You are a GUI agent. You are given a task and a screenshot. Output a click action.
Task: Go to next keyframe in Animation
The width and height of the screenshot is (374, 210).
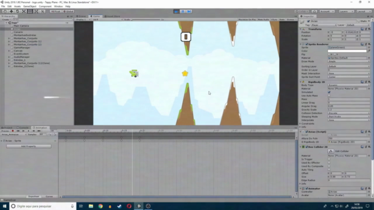(34, 131)
